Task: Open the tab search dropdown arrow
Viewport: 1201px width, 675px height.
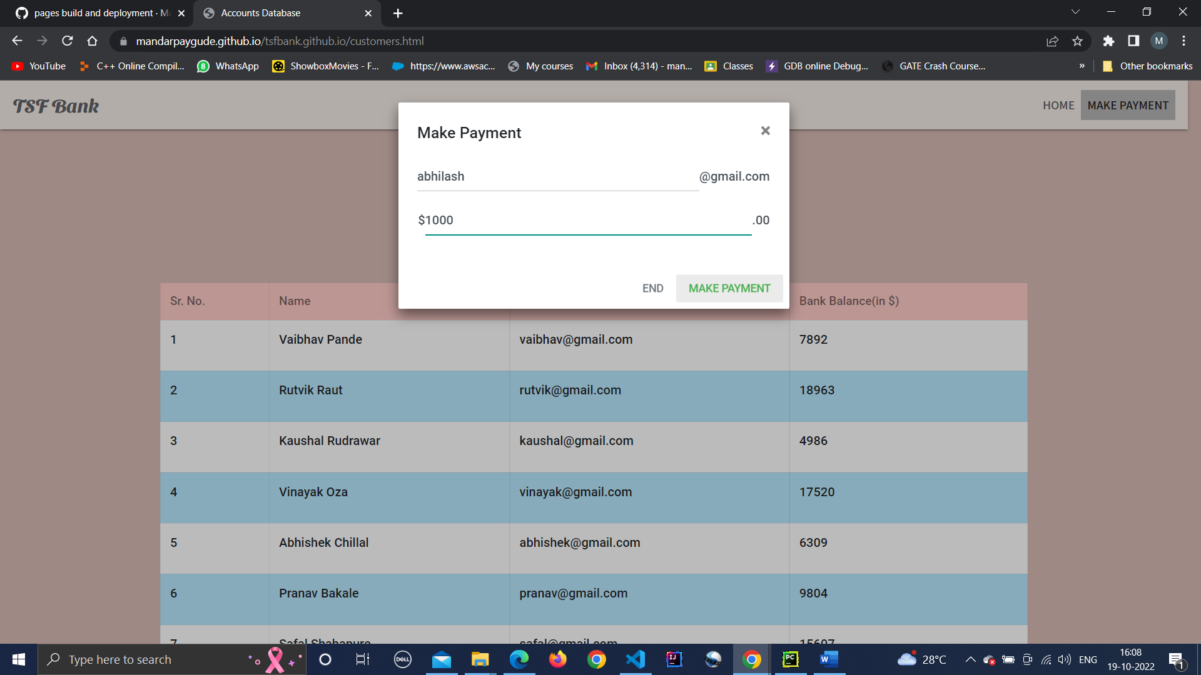Action: tap(1075, 11)
